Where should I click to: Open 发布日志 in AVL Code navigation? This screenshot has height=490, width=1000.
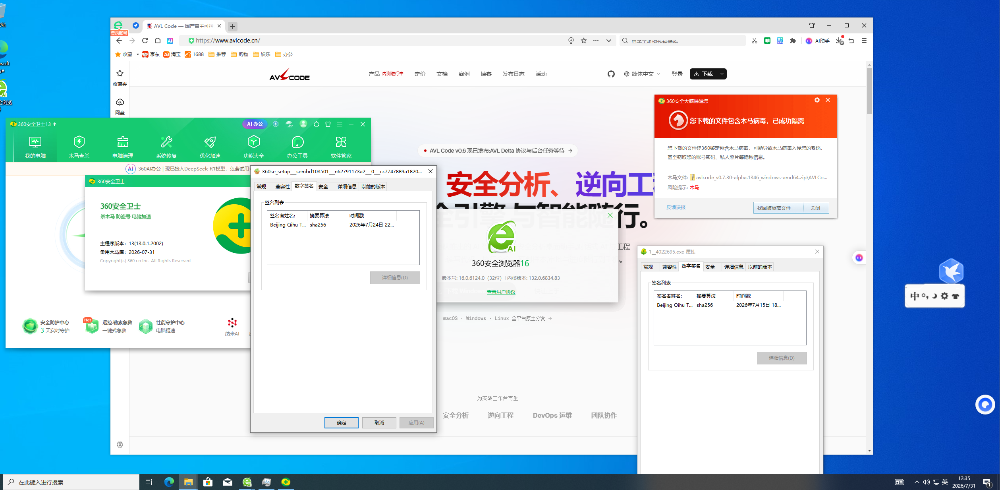[x=513, y=74]
